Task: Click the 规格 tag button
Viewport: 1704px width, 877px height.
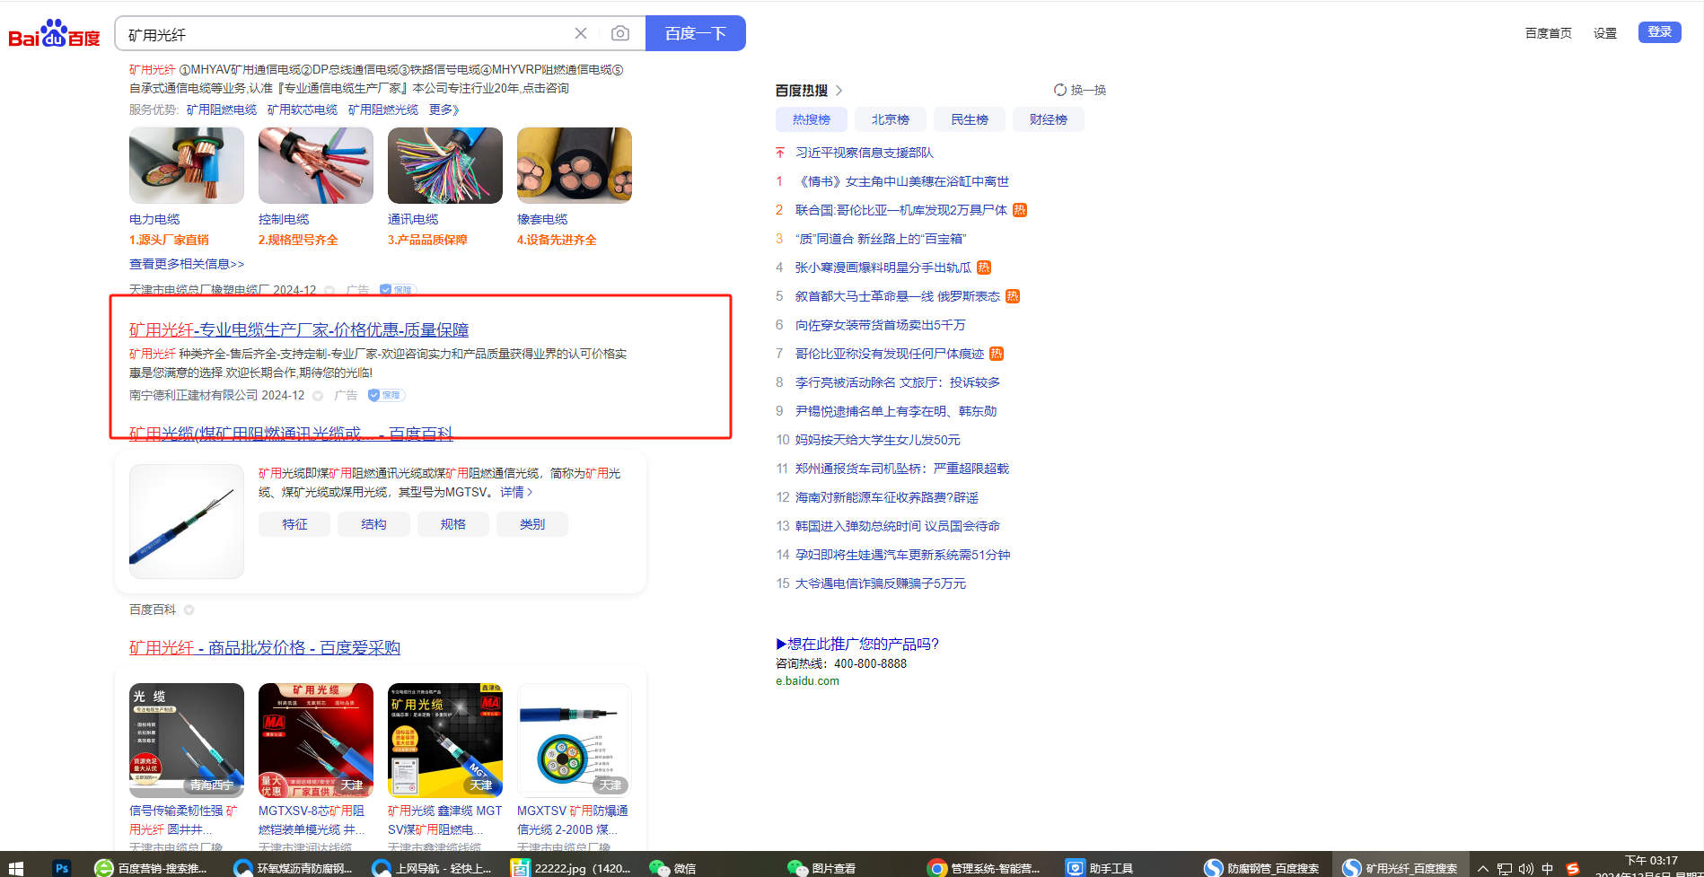Action: [453, 524]
